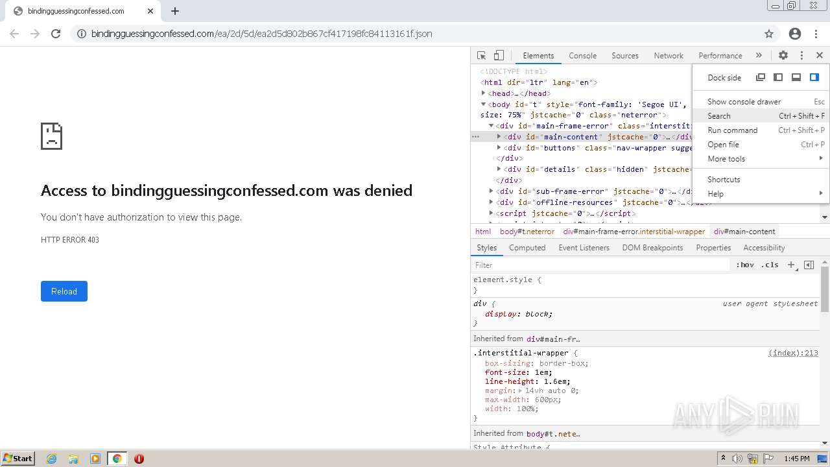Click the blue Reload button

pyautogui.click(x=64, y=291)
